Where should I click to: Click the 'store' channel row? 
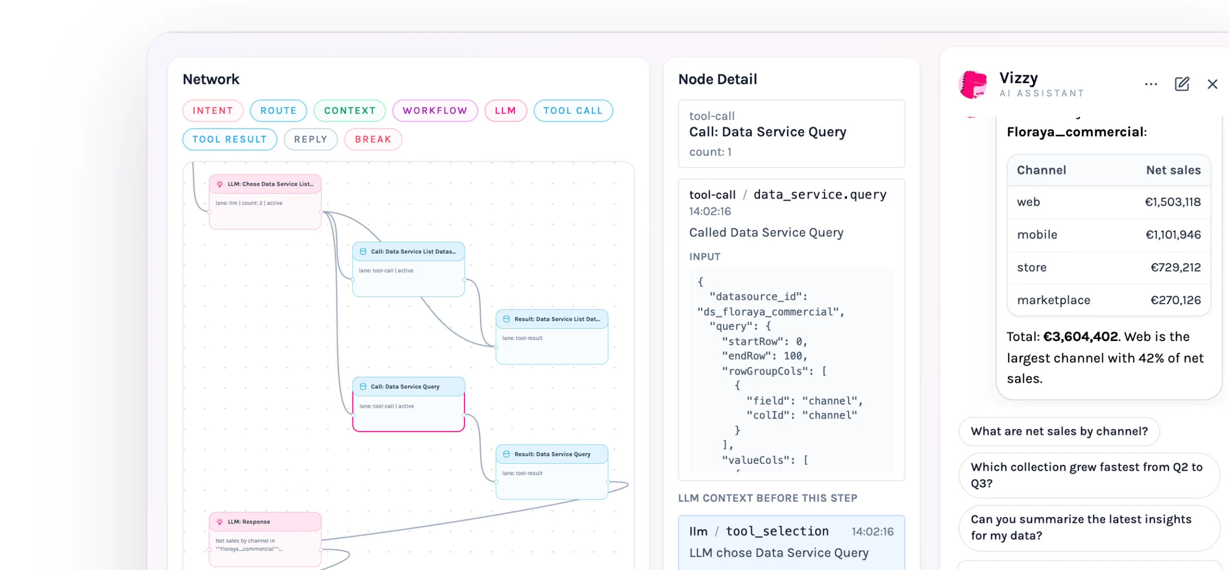pos(1109,267)
